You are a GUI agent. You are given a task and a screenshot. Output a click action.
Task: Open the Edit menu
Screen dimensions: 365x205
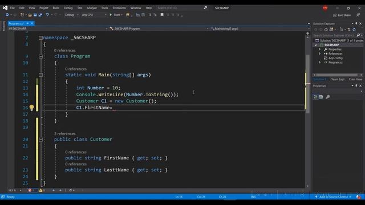coord(22,8)
